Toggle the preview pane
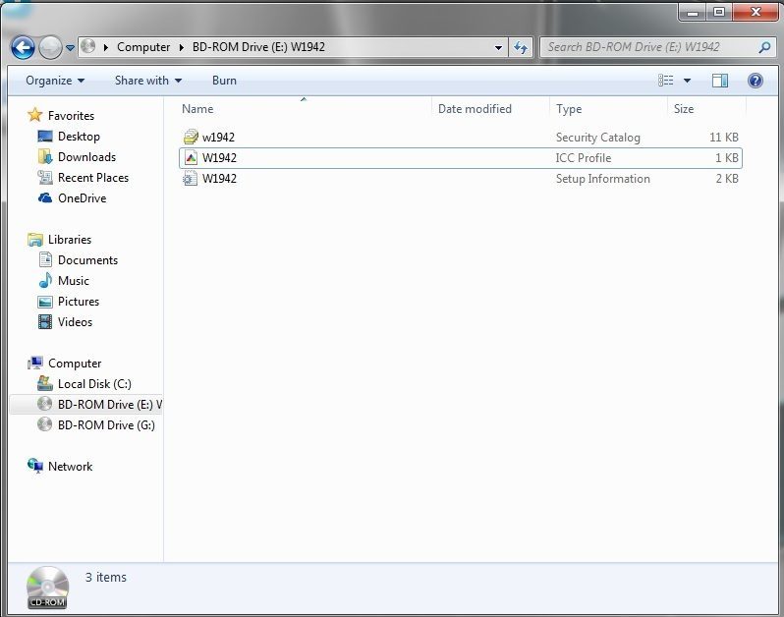This screenshot has width=784, height=617. 719,81
